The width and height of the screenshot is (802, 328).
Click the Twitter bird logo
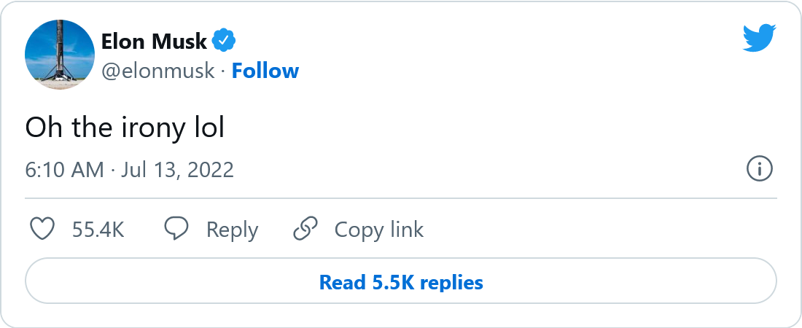click(760, 38)
